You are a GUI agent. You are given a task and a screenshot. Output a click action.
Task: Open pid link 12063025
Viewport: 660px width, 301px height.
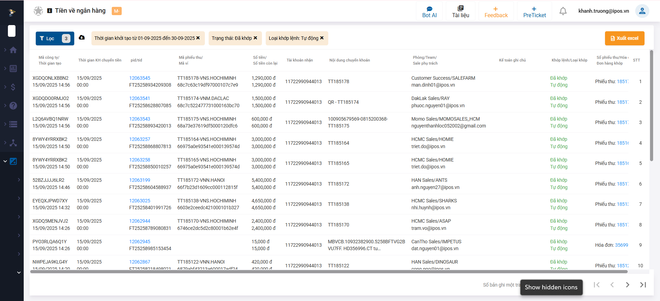pos(140,201)
